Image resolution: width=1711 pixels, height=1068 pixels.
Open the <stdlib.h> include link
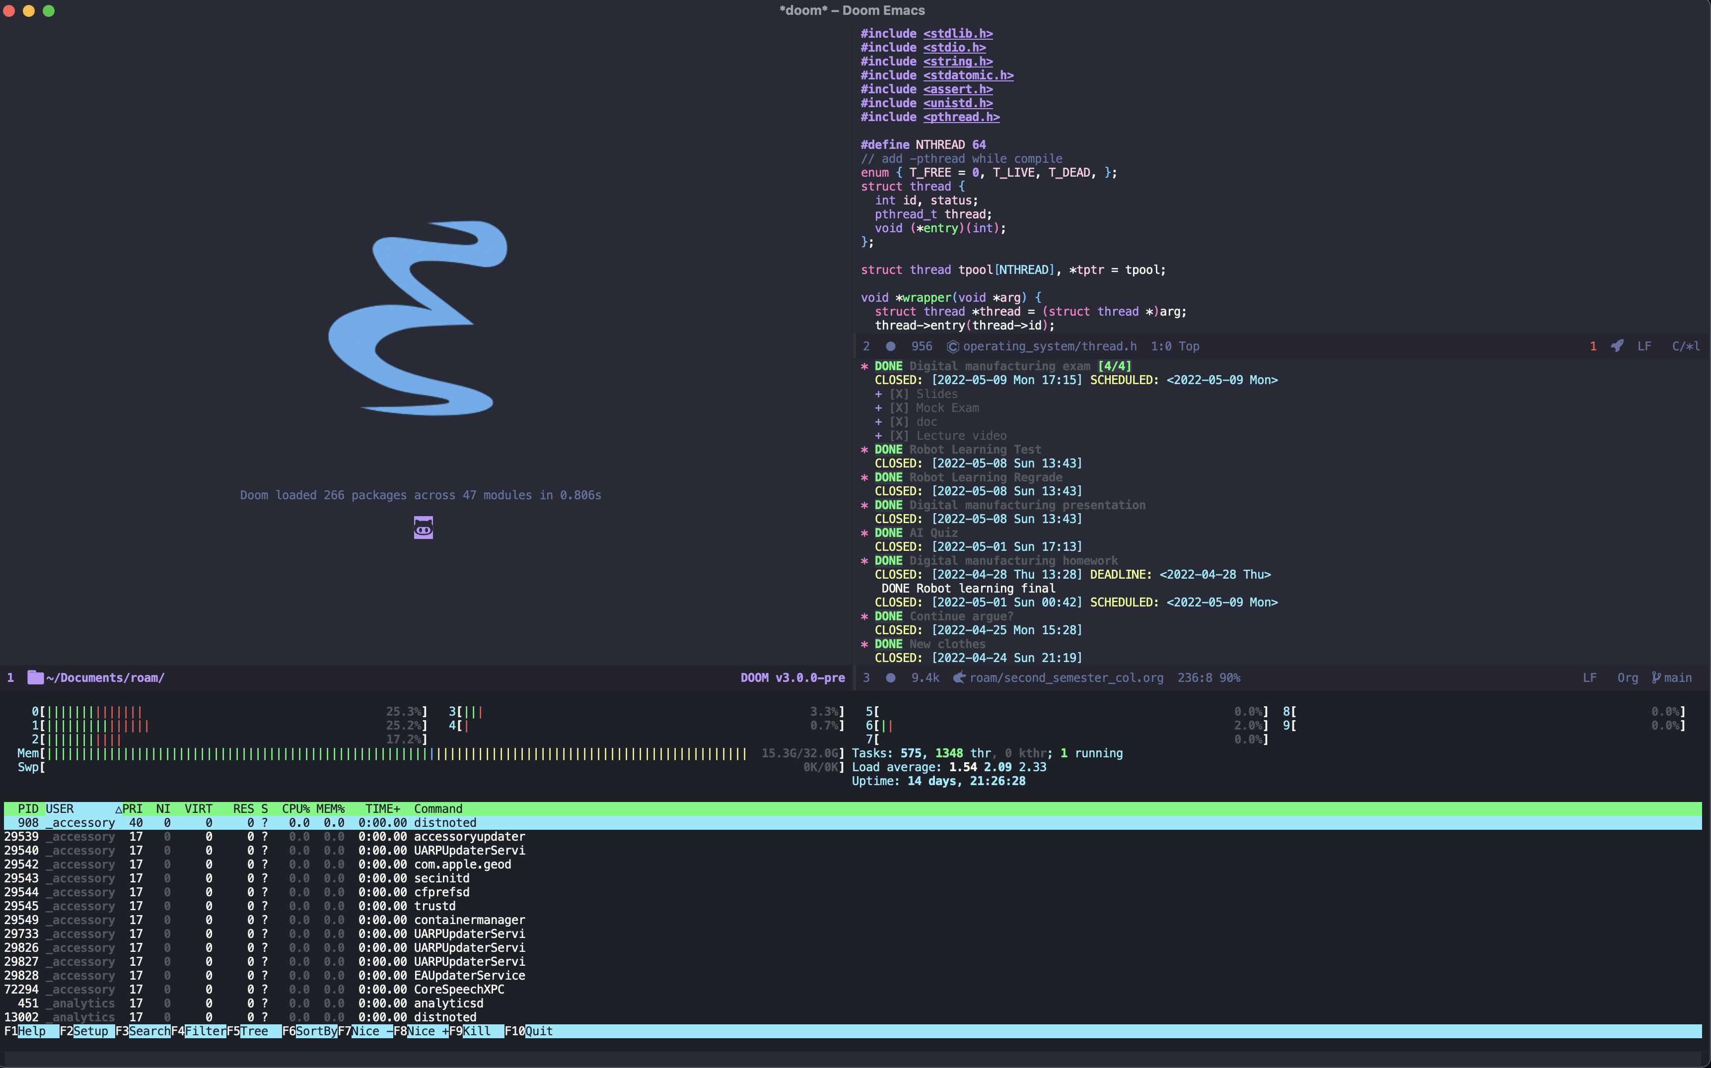tap(958, 33)
